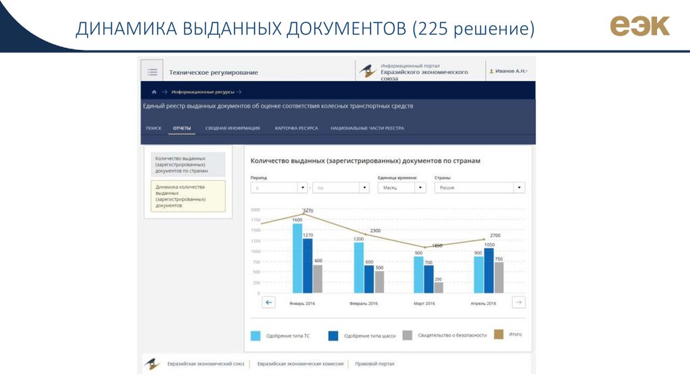Viewport: 690px width, 387px height.
Task: Toggle Свидетельство о безопасности legend series
Action: [x=407, y=335]
